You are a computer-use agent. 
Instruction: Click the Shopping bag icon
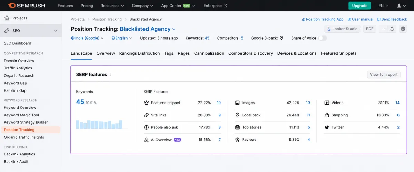pyautogui.click(x=327, y=115)
